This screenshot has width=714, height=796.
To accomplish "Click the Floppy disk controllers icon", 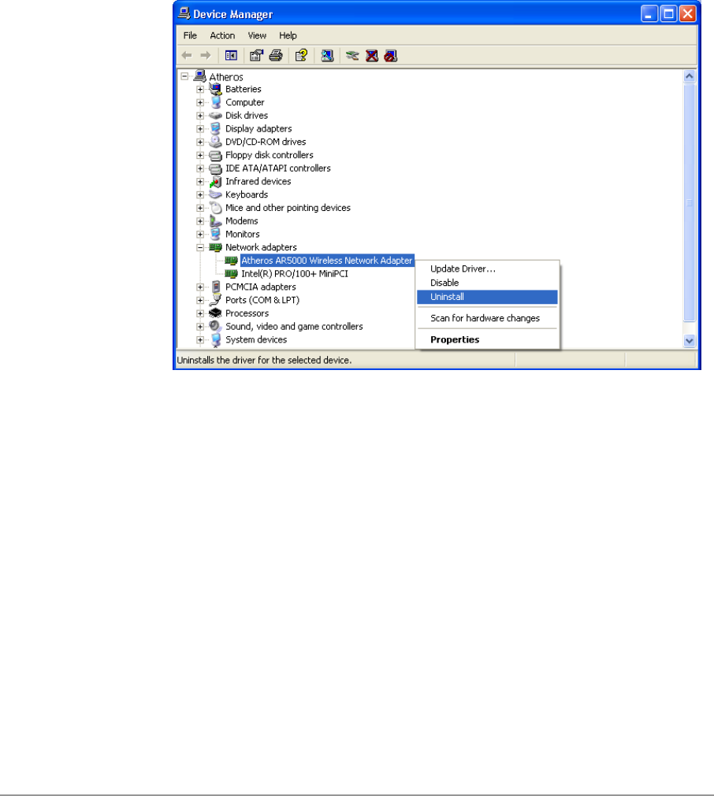I will [215, 155].
